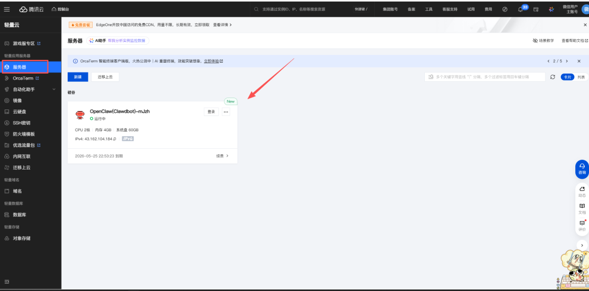The image size is (589, 291).
Task: Open the hamburger navigation menu
Action: pos(7,9)
